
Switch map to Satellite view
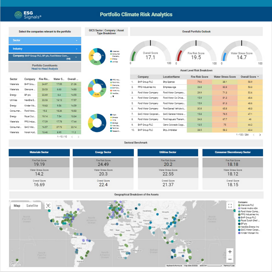point(32,206)
